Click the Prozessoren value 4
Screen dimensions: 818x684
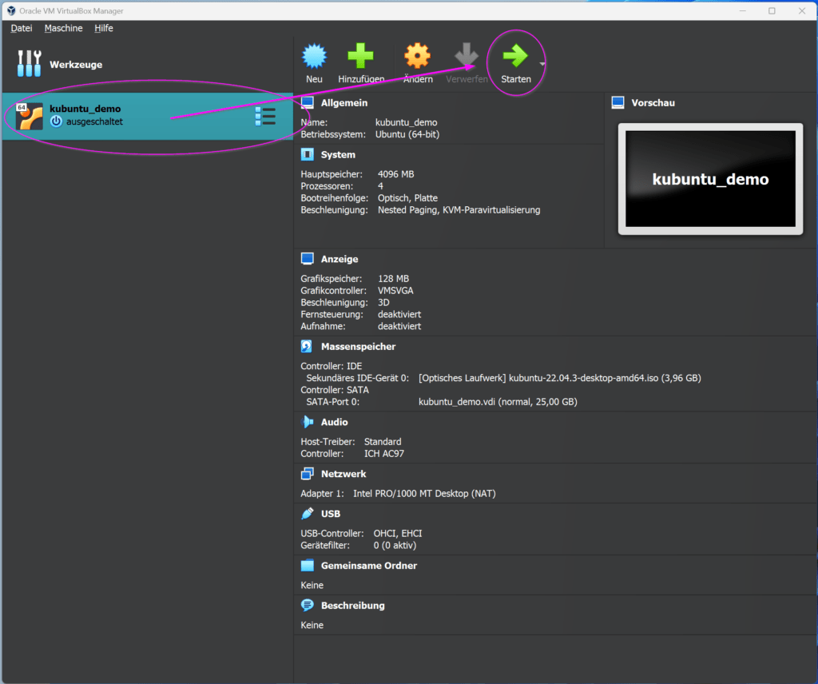click(380, 186)
